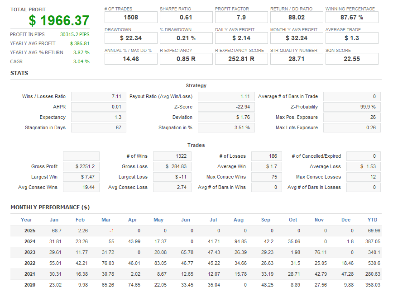The width and height of the screenshot is (393, 292).
Task: Click the 2025 row year label
Action: coord(30,231)
